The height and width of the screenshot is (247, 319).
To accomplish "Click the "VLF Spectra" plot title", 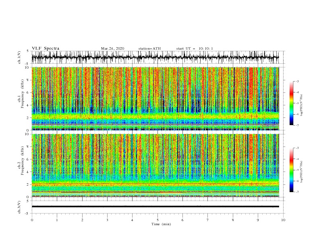I will tap(46, 48).
